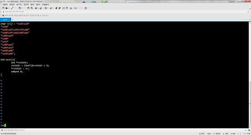Click the CAP indicator in status bar
The width and height of the screenshot is (251, 135).
(x=245, y=134)
